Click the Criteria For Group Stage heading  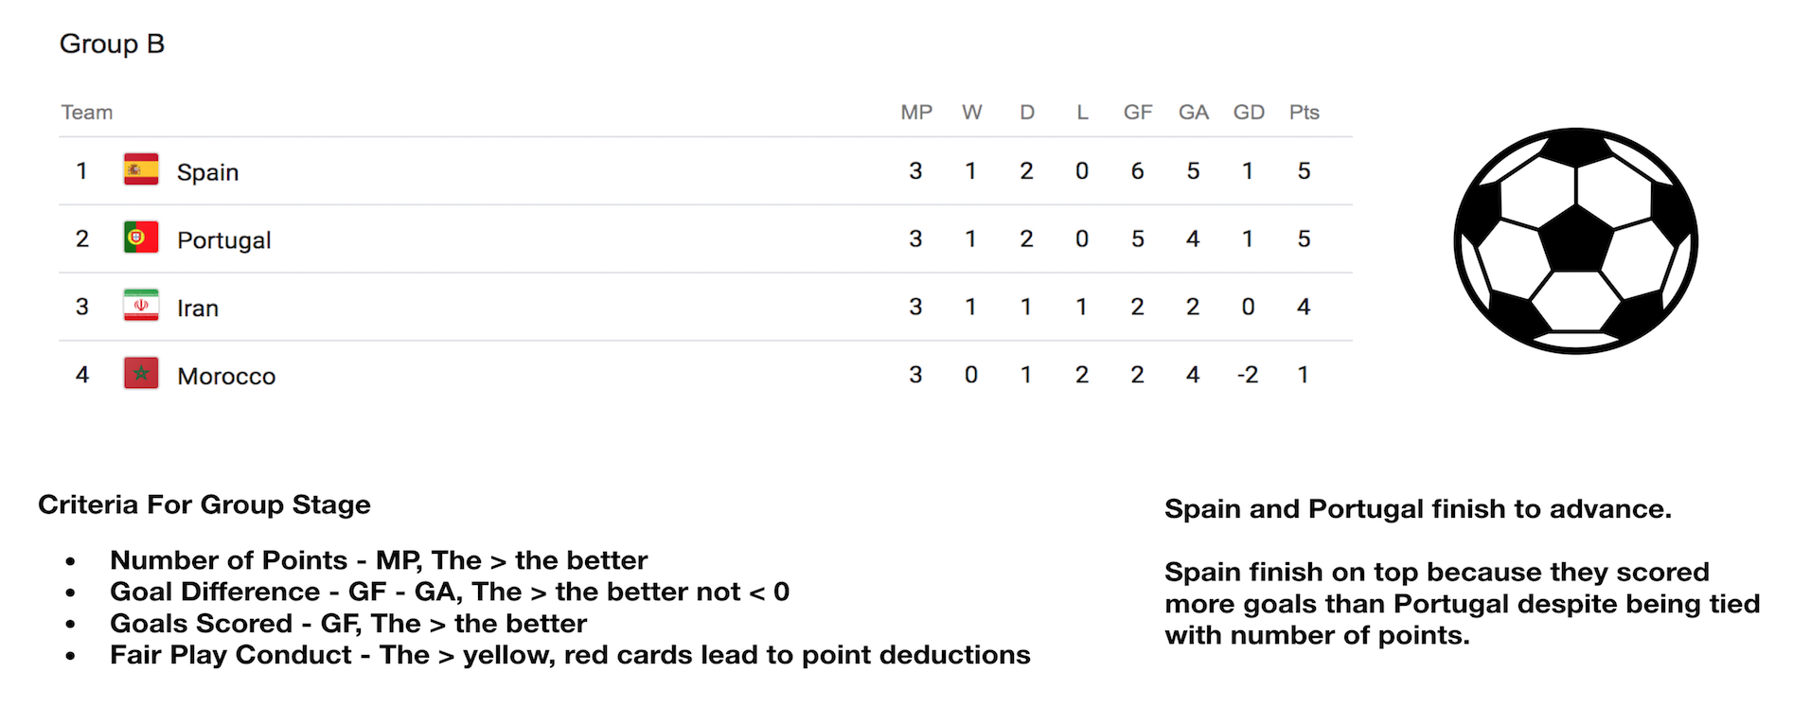204,504
